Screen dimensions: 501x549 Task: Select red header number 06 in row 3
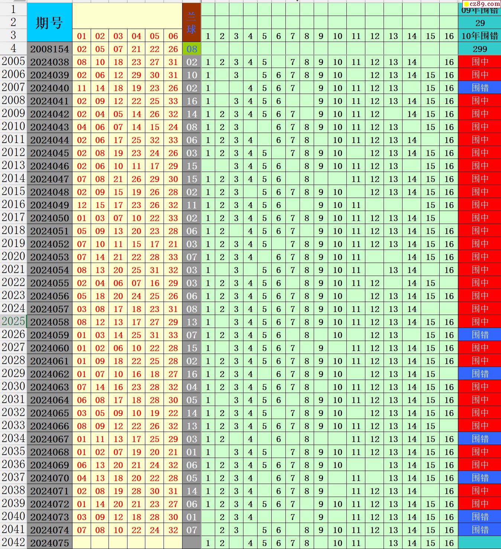pos(173,36)
